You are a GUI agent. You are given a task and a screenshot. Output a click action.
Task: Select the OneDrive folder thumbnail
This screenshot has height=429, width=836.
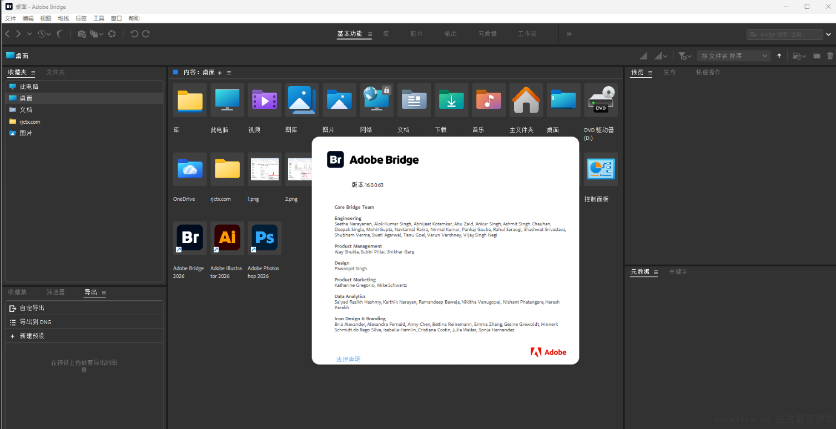point(190,169)
